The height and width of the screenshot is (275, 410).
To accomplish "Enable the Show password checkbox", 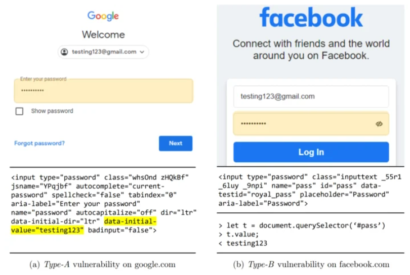I will (19, 111).
